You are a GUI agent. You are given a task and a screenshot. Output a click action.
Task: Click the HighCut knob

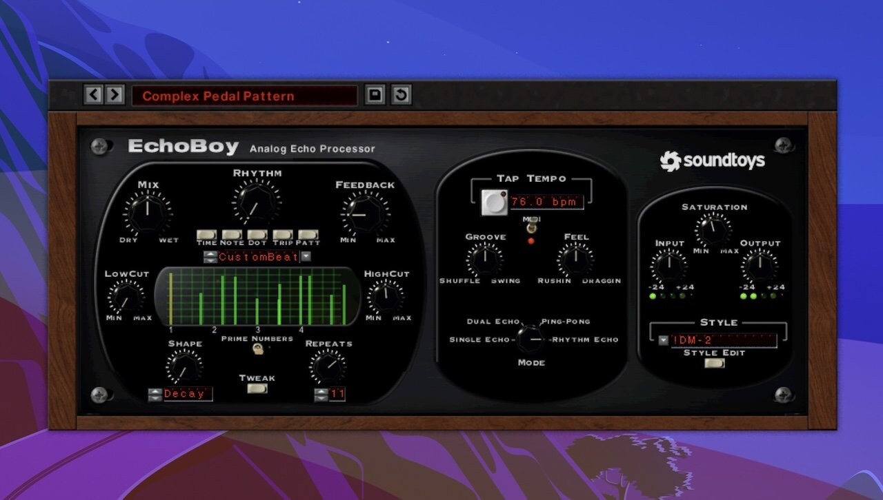pos(386,297)
